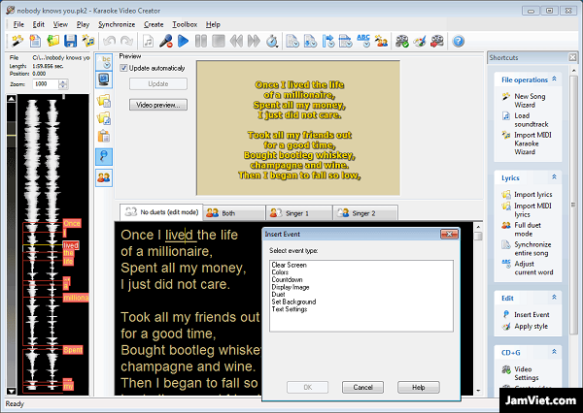This screenshot has width=583, height=413.
Task: Collapse the Edit shortcuts section
Action: 554,298
